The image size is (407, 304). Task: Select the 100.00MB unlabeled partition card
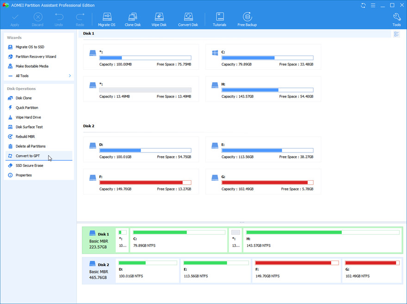pos(141,57)
